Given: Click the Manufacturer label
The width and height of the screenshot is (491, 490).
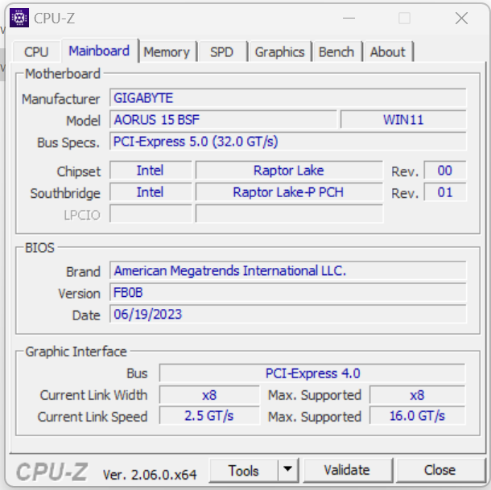Looking at the screenshot, I should (x=61, y=99).
